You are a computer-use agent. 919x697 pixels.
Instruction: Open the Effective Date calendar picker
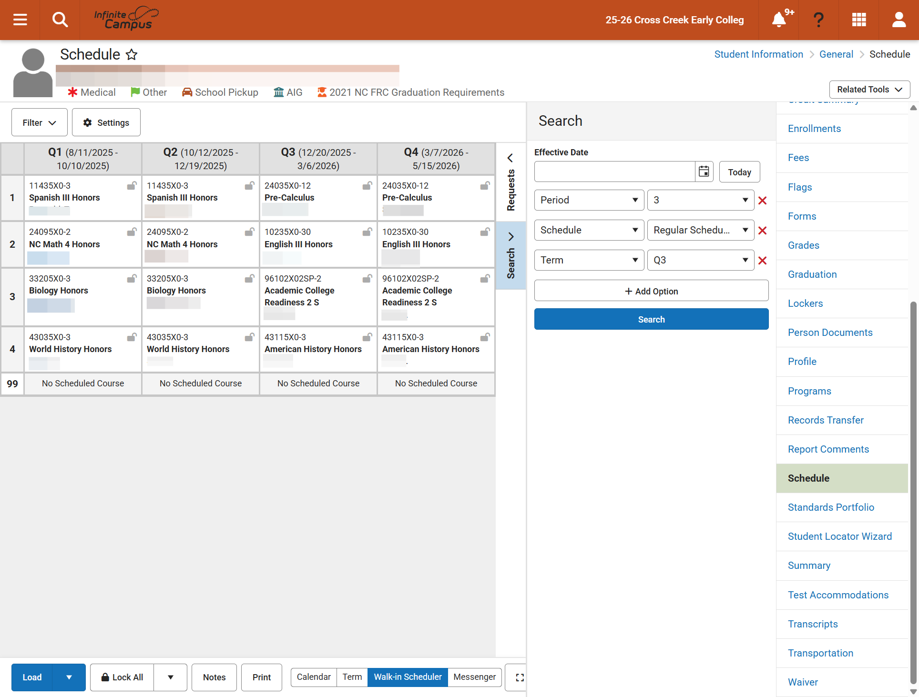point(704,172)
